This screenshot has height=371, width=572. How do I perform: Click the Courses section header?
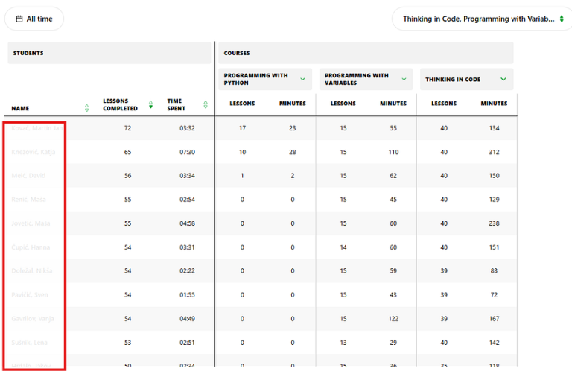click(x=365, y=53)
